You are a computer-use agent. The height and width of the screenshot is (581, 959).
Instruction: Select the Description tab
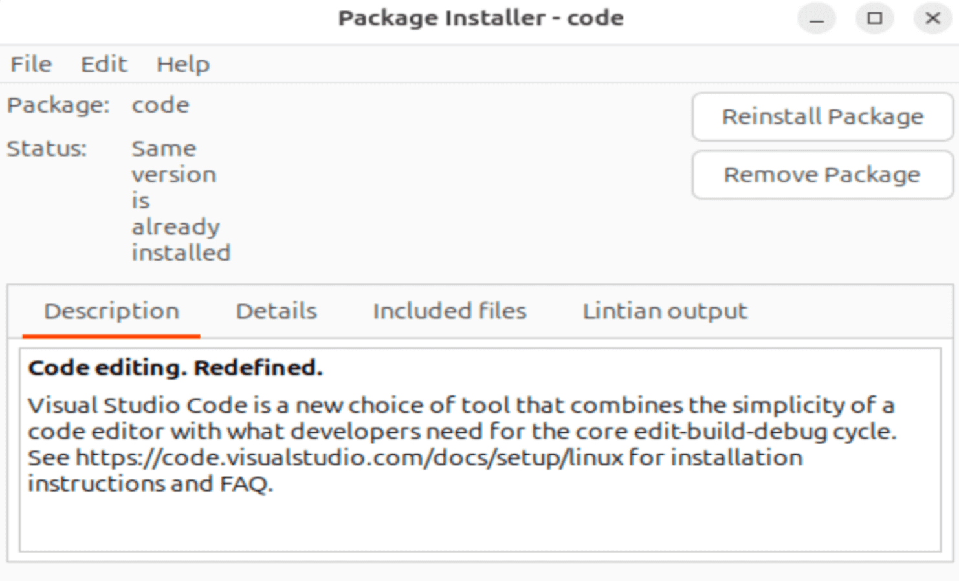111,311
